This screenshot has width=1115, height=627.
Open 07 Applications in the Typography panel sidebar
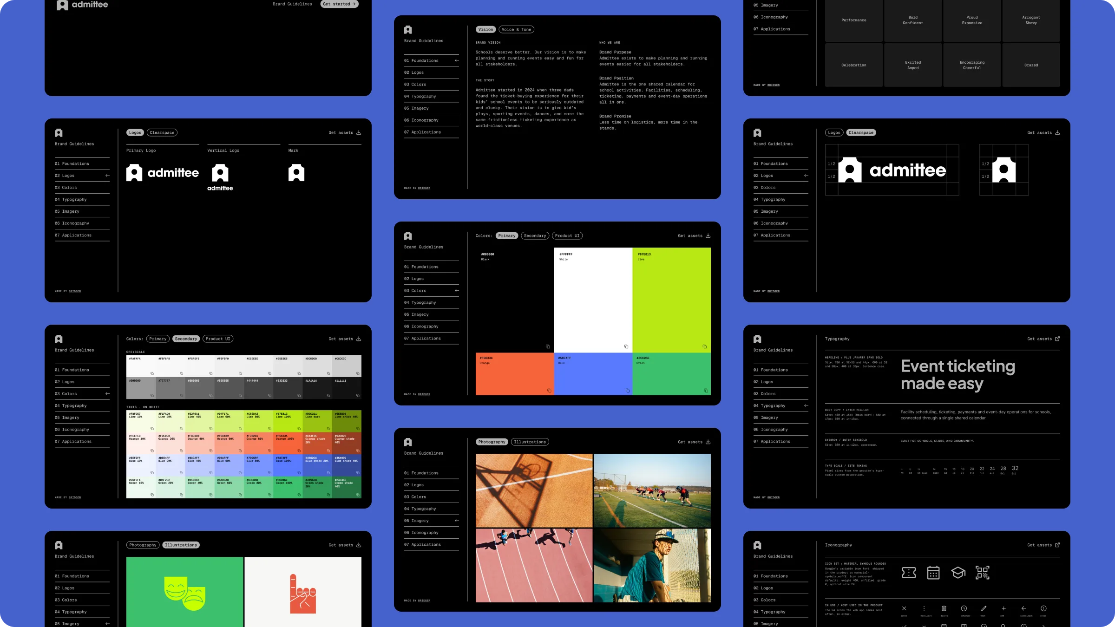780,441
